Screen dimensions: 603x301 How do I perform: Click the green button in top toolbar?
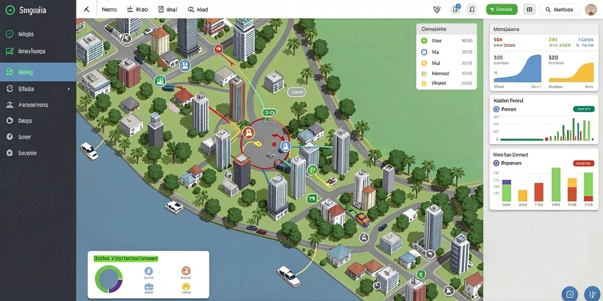502,9
